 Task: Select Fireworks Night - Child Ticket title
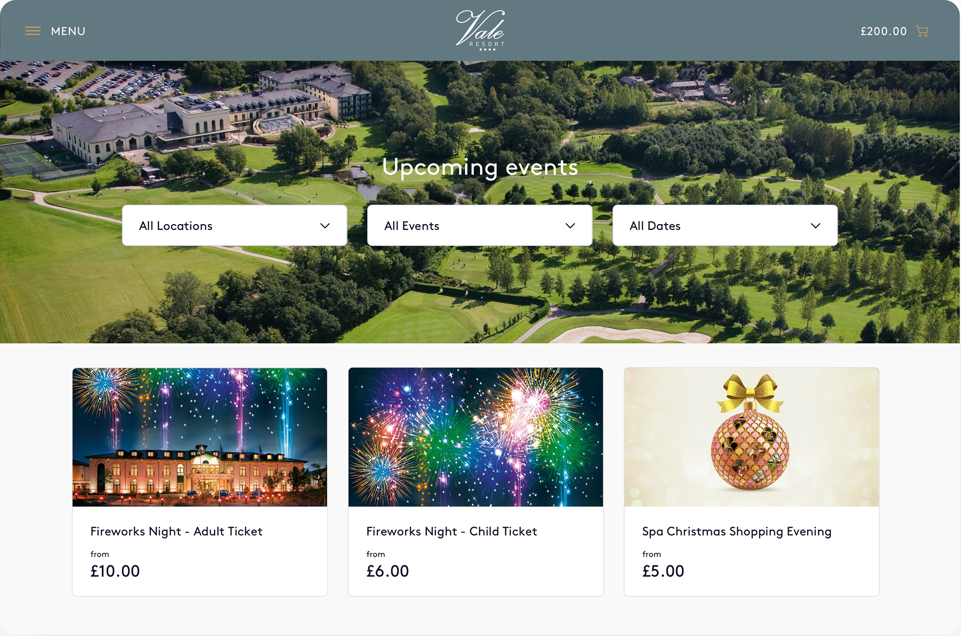tap(452, 531)
